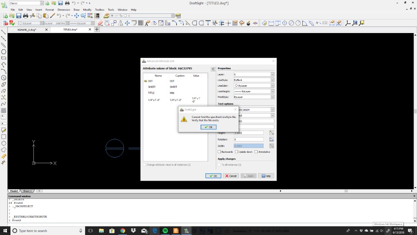Click OK in the Advanced Attribute Edit dialog
This screenshot has height=235, width=417.
pos(213,176)
